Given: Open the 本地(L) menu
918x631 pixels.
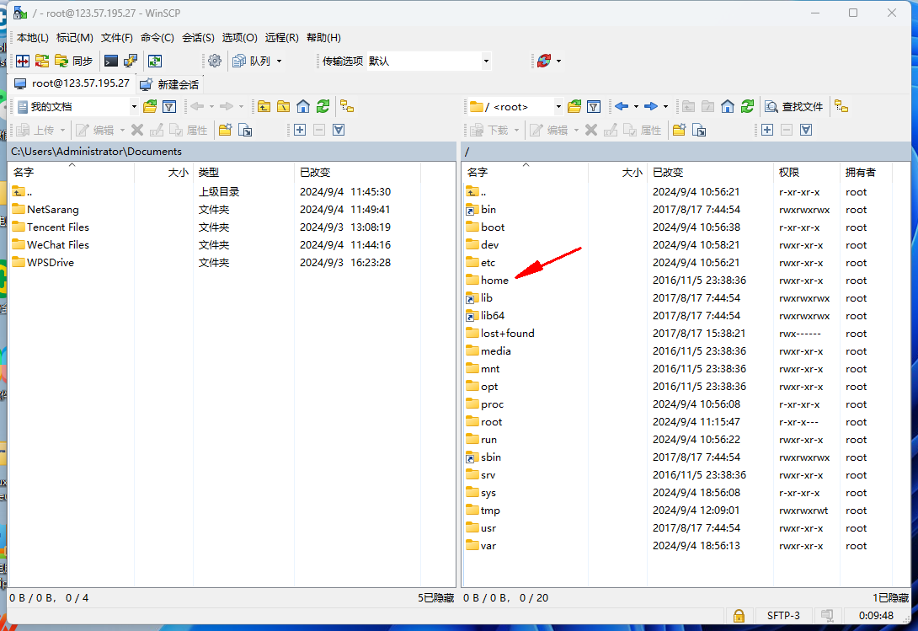Looking at the screenshot, I should (32, 38).
